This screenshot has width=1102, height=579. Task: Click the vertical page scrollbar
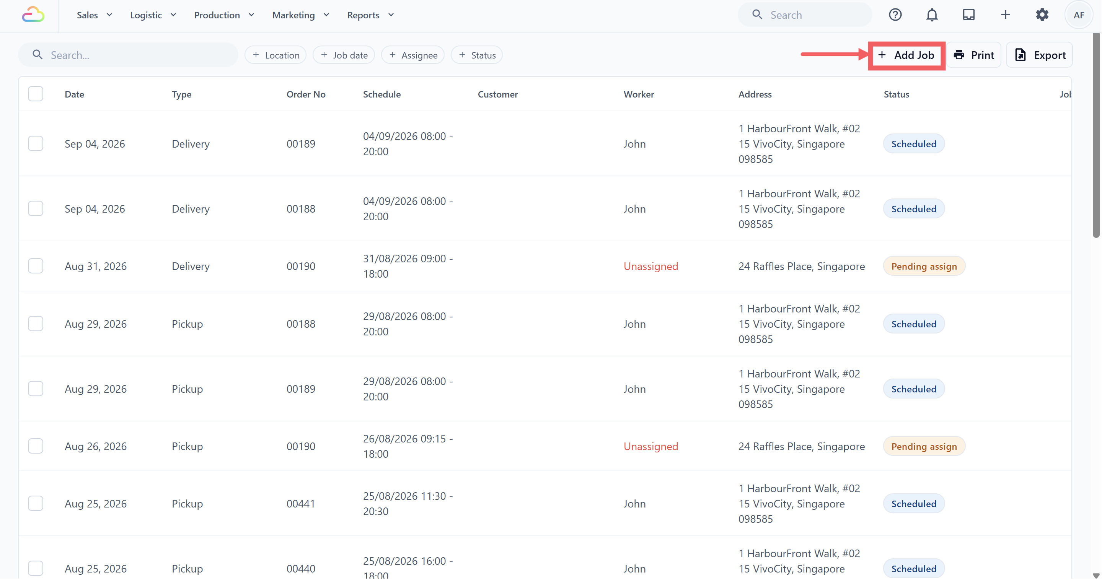coord(1095,135)
